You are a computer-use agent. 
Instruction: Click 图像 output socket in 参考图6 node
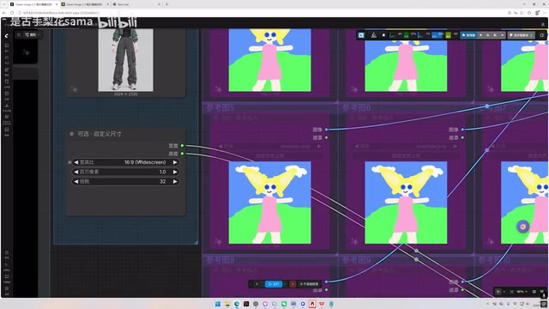pos(462,130)
